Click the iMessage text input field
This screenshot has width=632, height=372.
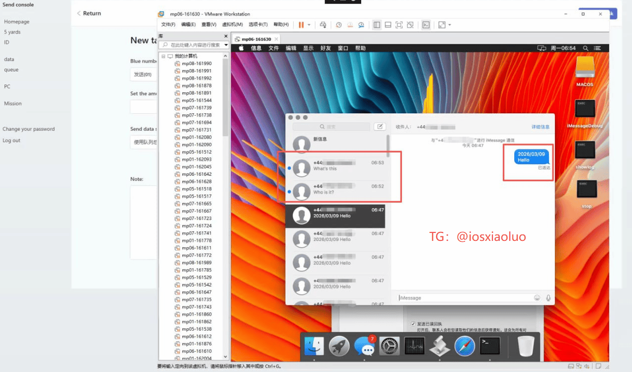pos(465,298)
